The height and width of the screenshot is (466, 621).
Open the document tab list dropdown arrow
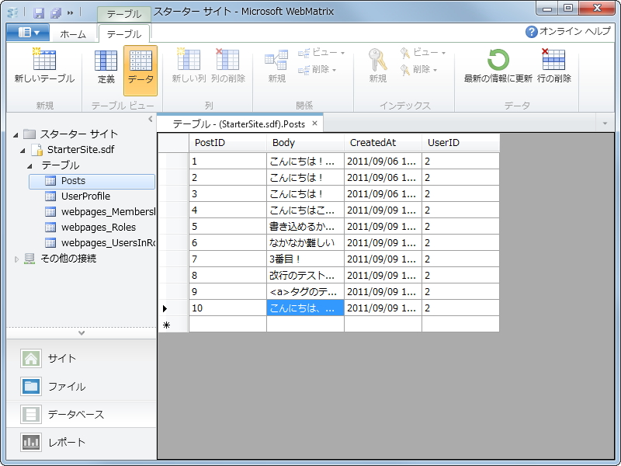605,123
